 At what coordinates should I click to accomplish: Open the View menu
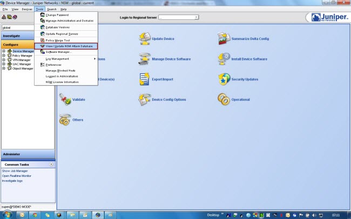[15, 9]
